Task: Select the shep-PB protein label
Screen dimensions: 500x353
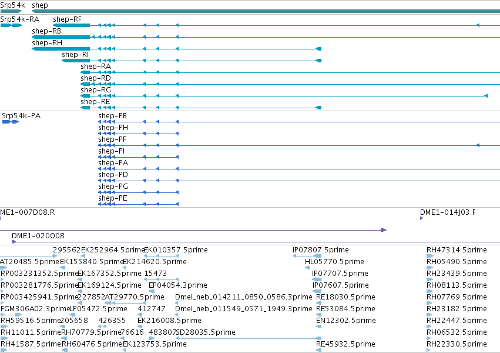Action: [x=113, y=116]
